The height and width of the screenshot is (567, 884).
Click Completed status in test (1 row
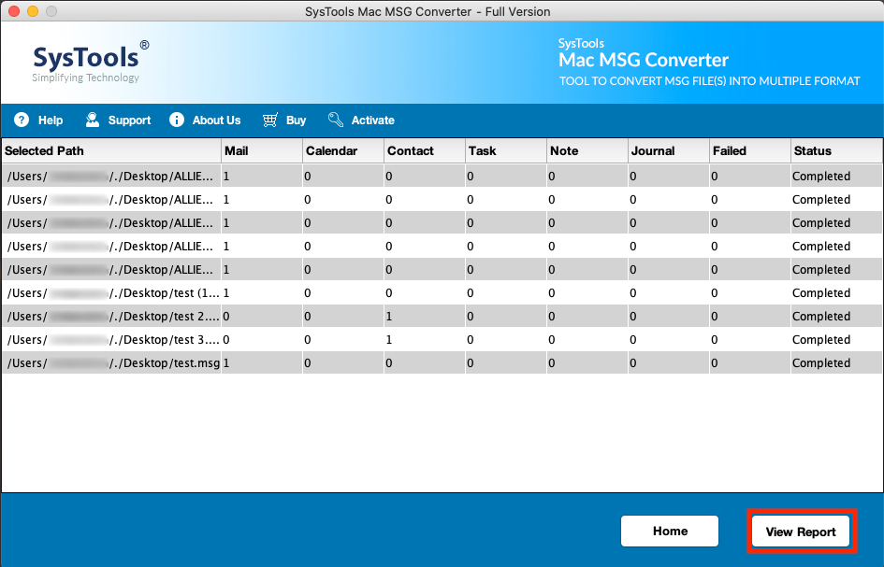pyautogui.click(x=821, y=292)
